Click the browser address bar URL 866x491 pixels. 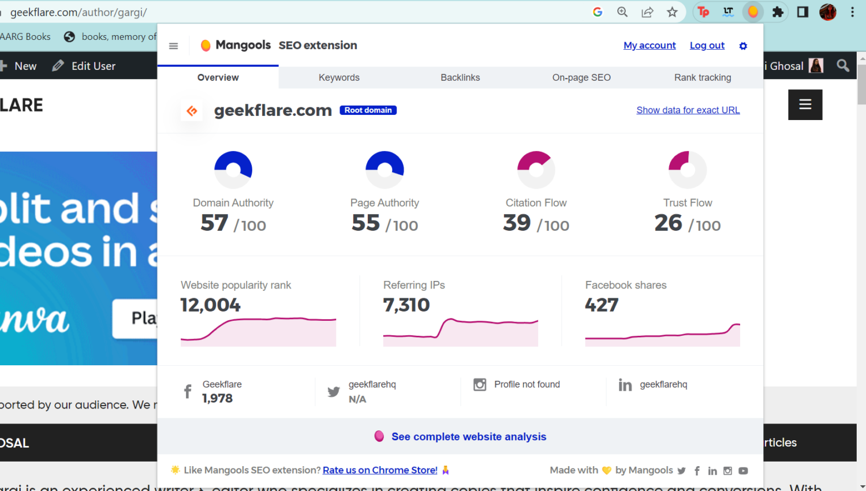[79, 12]
